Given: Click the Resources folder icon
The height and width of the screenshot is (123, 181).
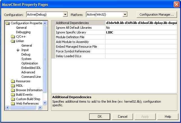Looking at the screenshot, I should pyautogui.click(x=13, y=81).
